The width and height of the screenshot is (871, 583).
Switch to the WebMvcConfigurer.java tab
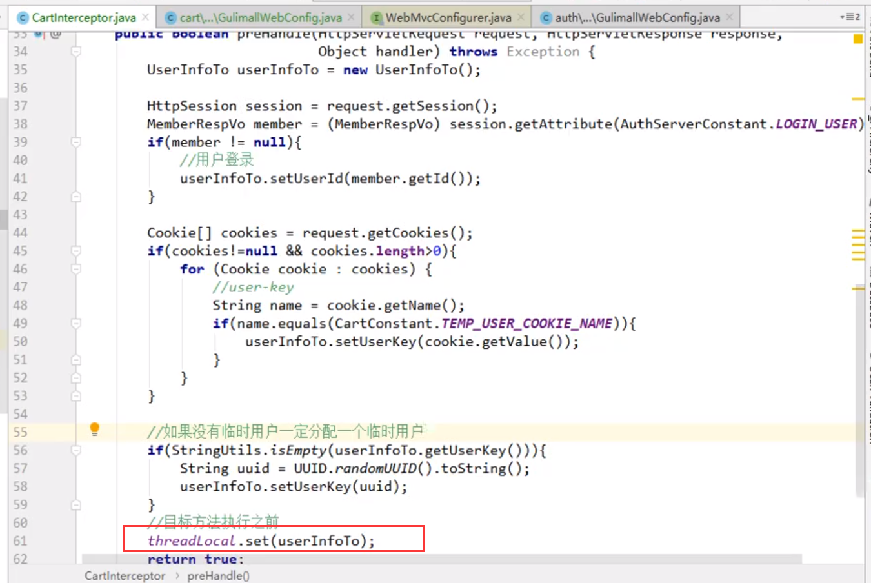click(448, 17)
